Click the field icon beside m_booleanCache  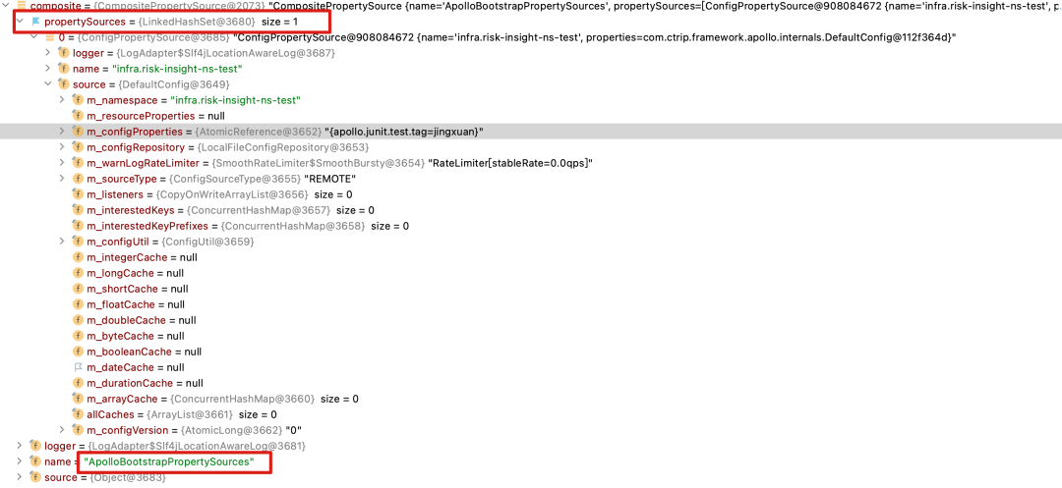79,352
